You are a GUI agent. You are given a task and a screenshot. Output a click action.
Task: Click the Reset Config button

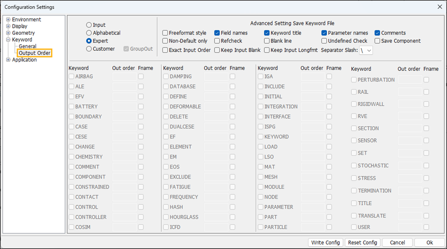pos(363,243)
